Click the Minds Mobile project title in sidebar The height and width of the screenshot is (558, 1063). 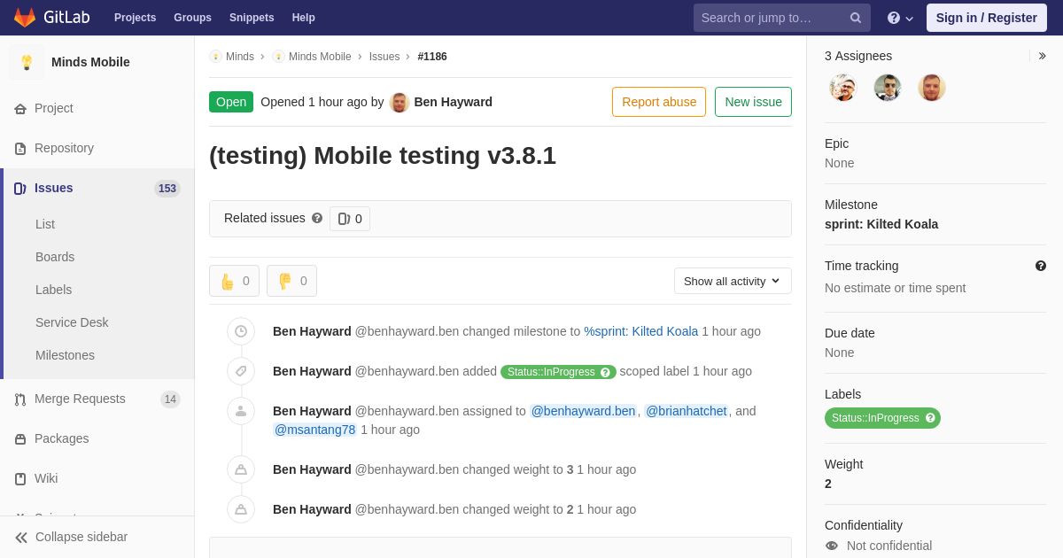pos(90,62)
